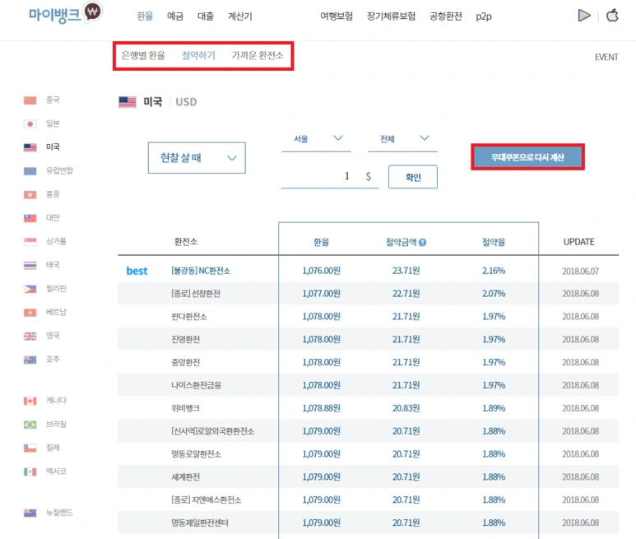Click the UPDATE column header
Screen dimensions: 636x539
coord(578,242)
